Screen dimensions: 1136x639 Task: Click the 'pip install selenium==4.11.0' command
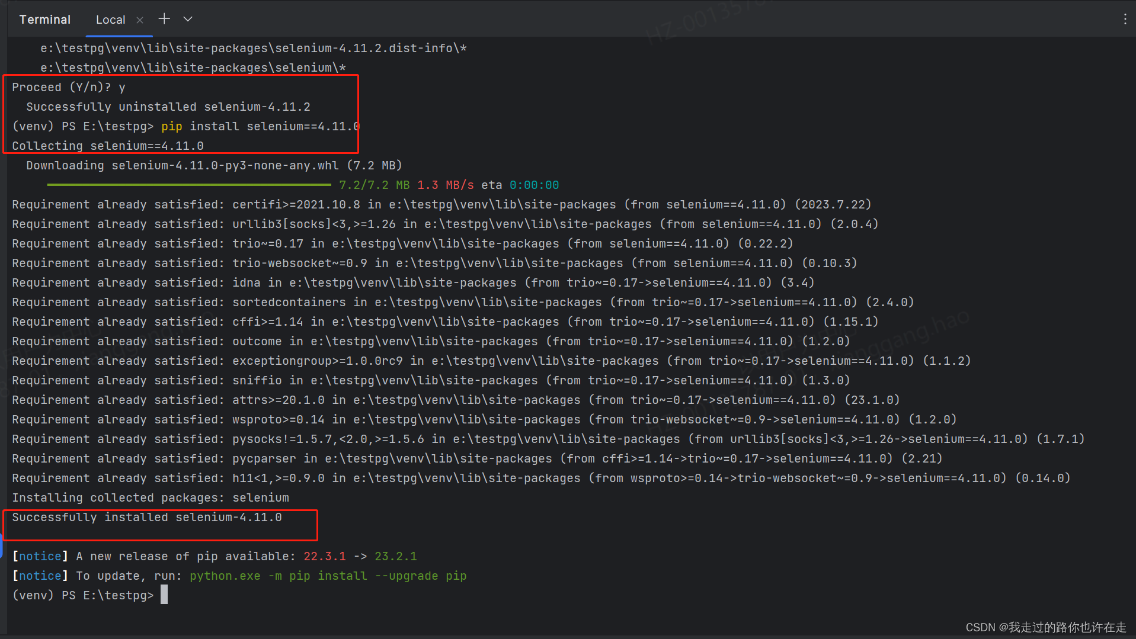pyautogui.click(x=260, y=126)
